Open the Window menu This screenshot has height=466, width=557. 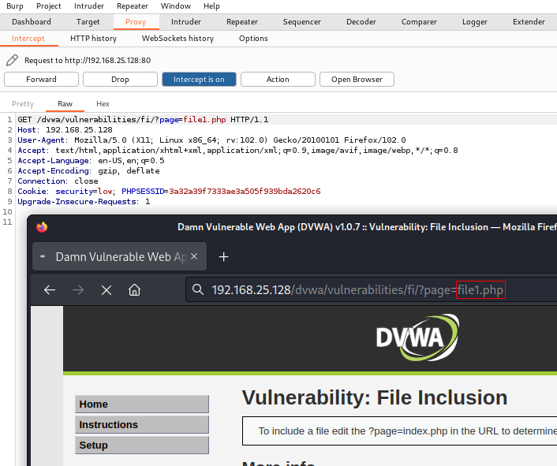[x=175, y=6]
